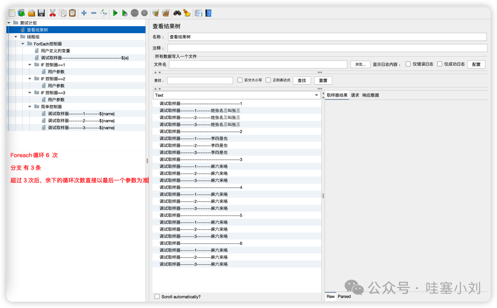The image size is (497, 308).
Task: Enable 正则表达式 checkbox
Action: coord(268,80)
